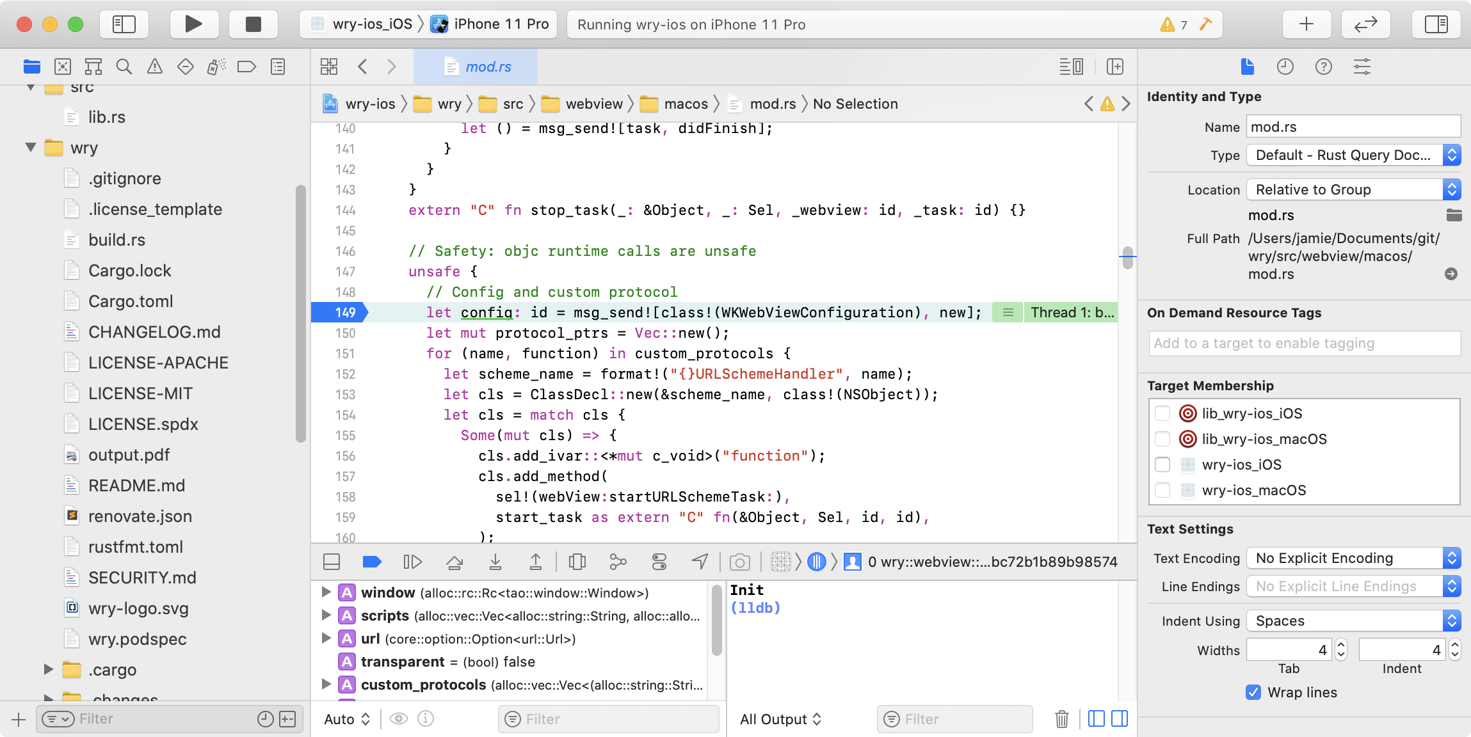The image size is (1471, 737).
Task: Click the Step Over debug button
Action: pos(454,562)
